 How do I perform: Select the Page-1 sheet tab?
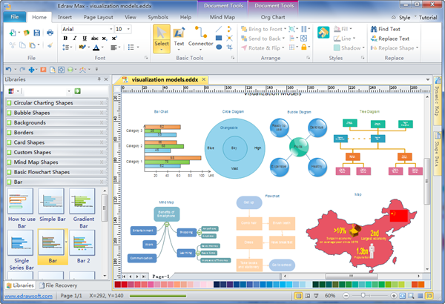pyautogui.click(x=161, y=276)
